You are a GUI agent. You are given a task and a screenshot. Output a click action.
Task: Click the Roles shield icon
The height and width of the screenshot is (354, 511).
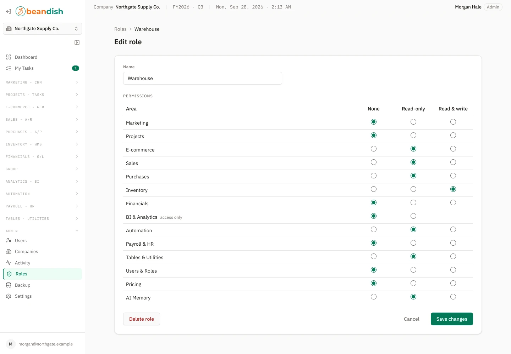9,274
